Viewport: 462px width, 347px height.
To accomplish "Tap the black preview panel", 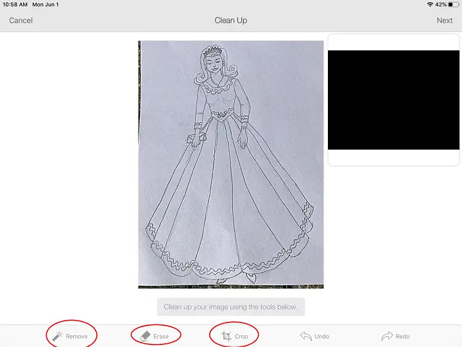I will pyautogui.click(x=393, y=100).
